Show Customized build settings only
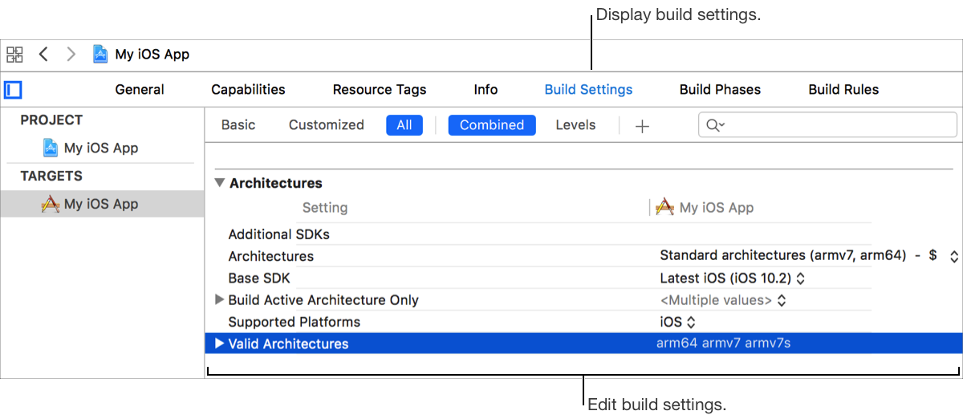Image resolution: width=963 pixels, height=419 pixels. pyautogui.click(x=326, y=125)
